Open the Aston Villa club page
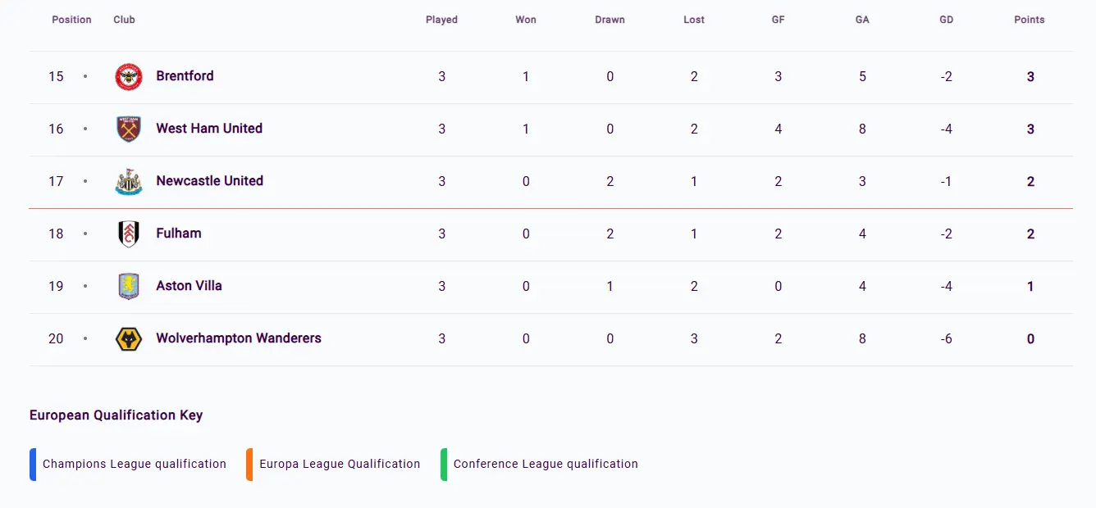 coord(189,286)
